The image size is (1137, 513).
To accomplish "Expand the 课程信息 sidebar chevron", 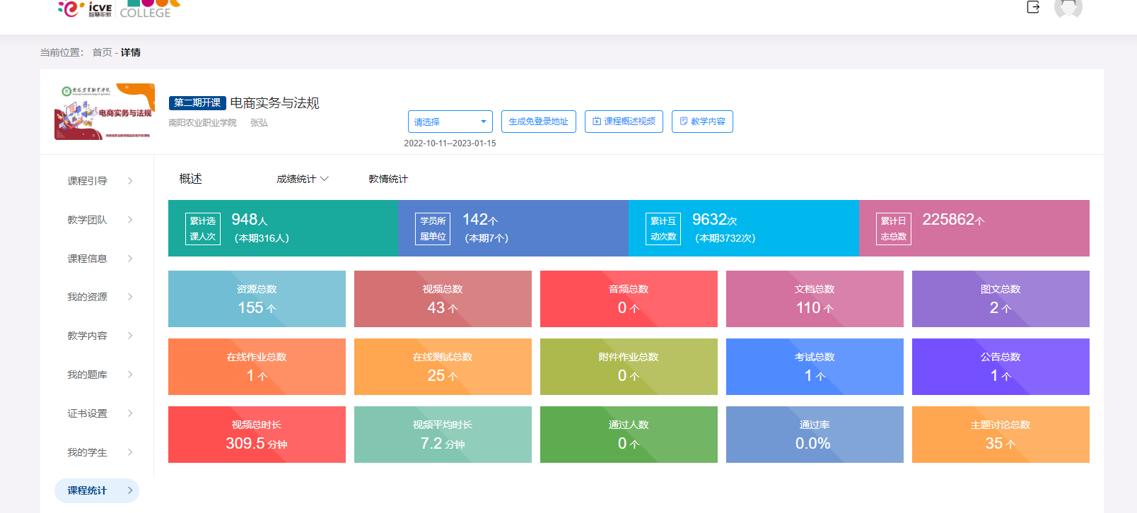I will tap(130, 259).
